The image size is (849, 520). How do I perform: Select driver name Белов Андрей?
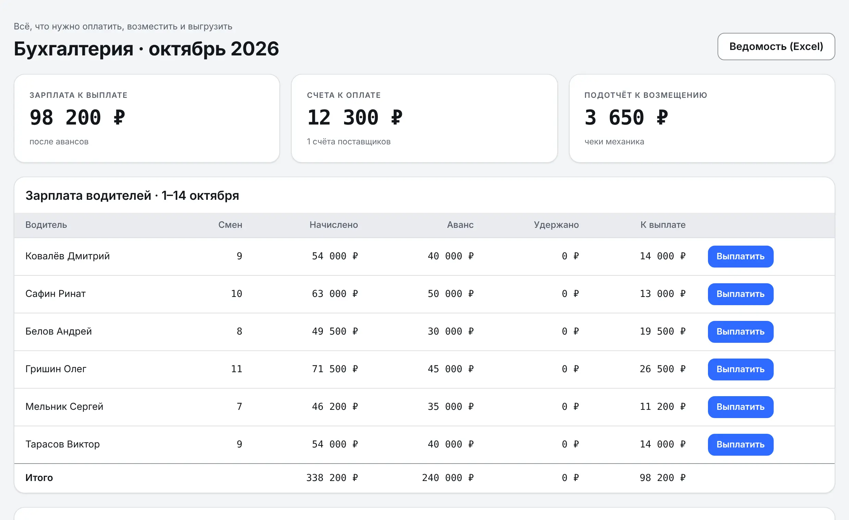pos(59,331)
